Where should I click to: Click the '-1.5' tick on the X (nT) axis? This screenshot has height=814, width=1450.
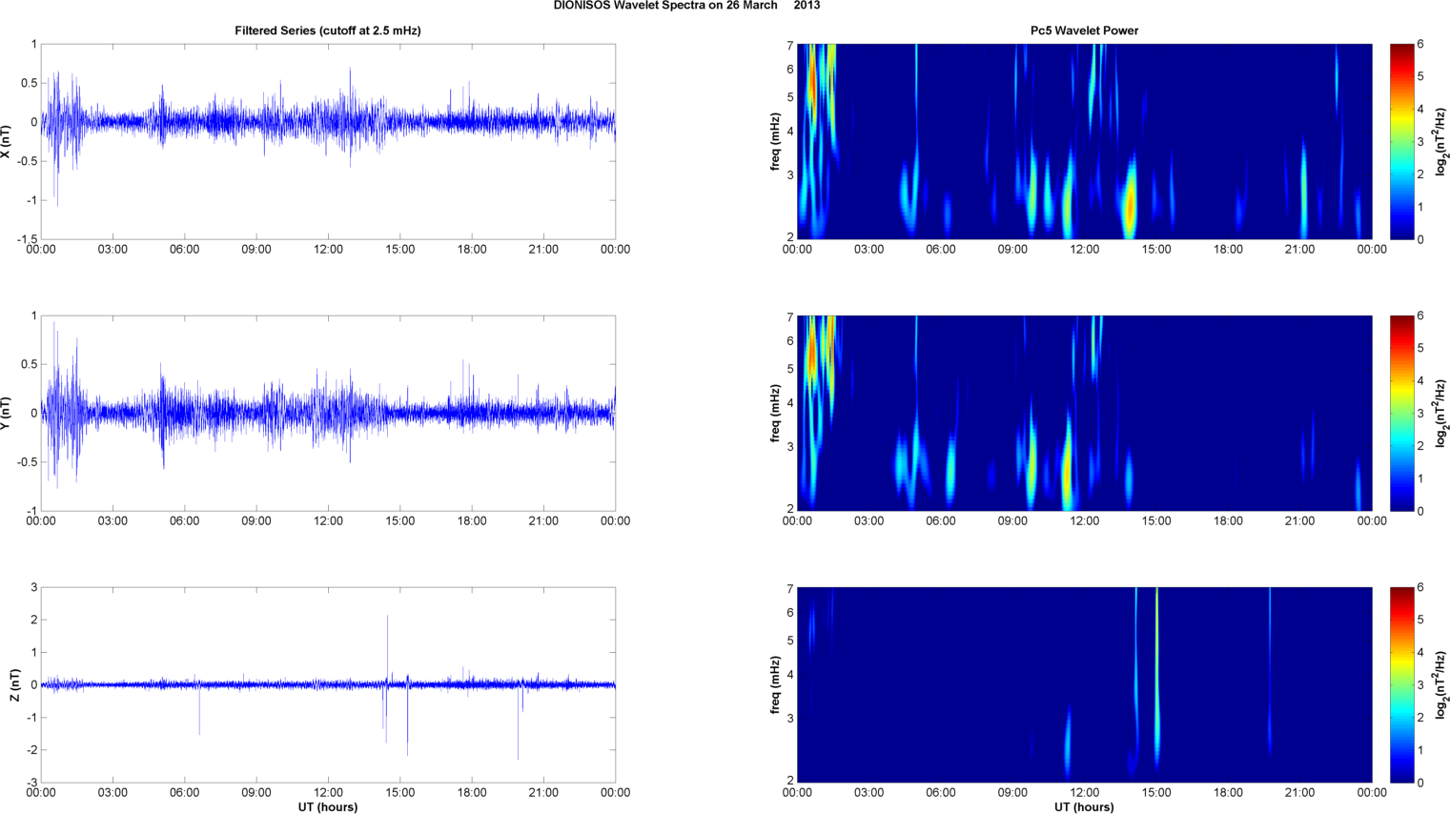coord(27,239)
